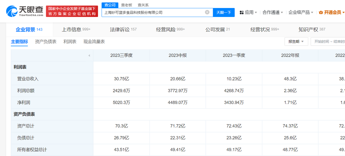345x156 pixels.
Task: Click the 天眼一下 search button
Action: [x=224, y=12]
